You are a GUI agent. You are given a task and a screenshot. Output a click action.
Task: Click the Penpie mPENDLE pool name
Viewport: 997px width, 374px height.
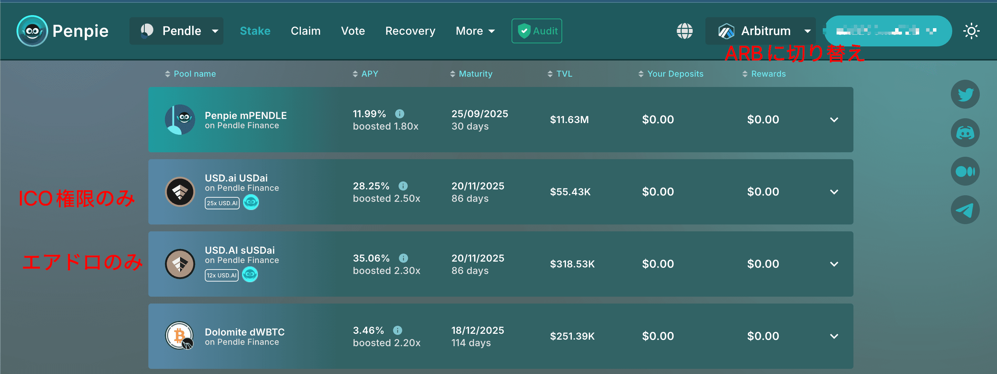point(246,115)
